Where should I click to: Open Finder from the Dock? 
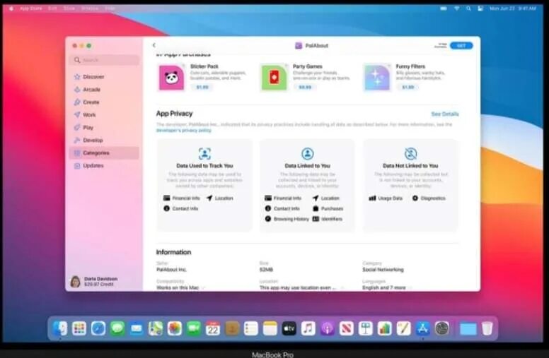point(60,328)
